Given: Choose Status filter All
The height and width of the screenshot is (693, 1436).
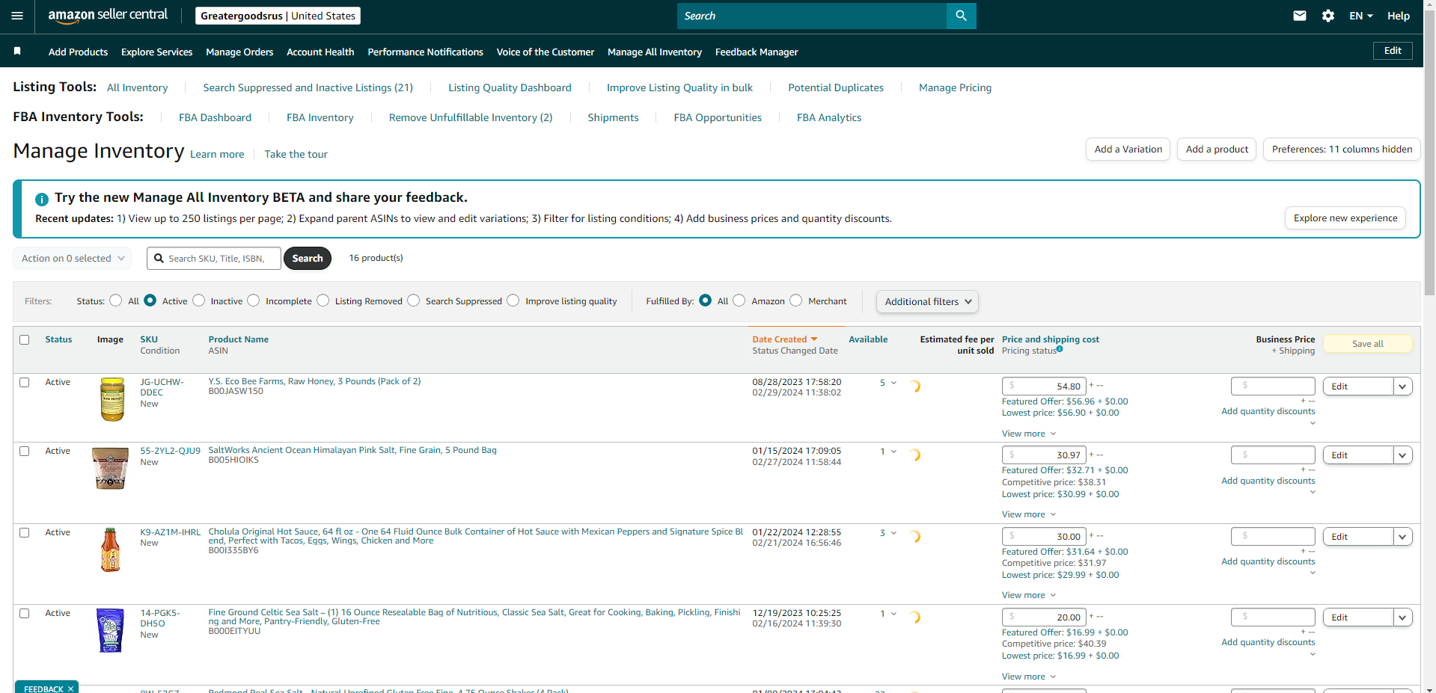Looking at the screenshot, I should click(x=115, y=301).
